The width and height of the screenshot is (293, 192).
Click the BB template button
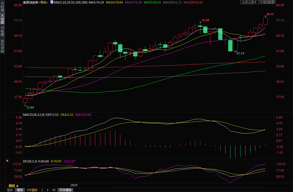click(x=54, y=190)
